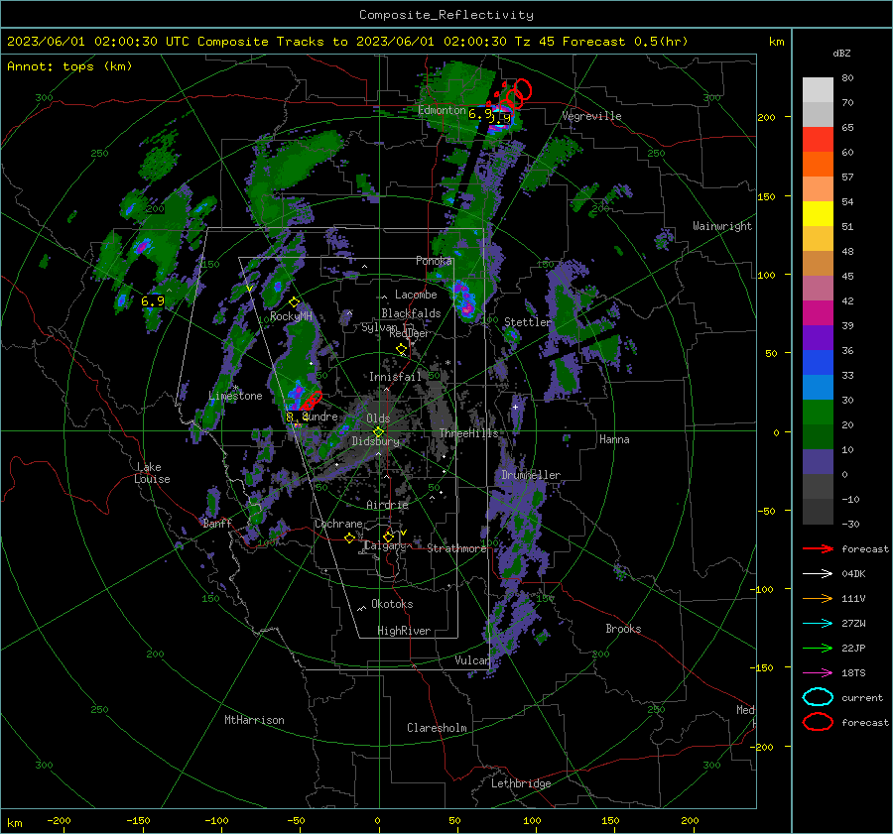Click the Blackfalds city label

coord(411,313)
